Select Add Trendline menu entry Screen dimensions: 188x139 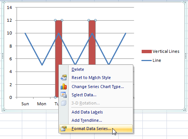[87, 120]
